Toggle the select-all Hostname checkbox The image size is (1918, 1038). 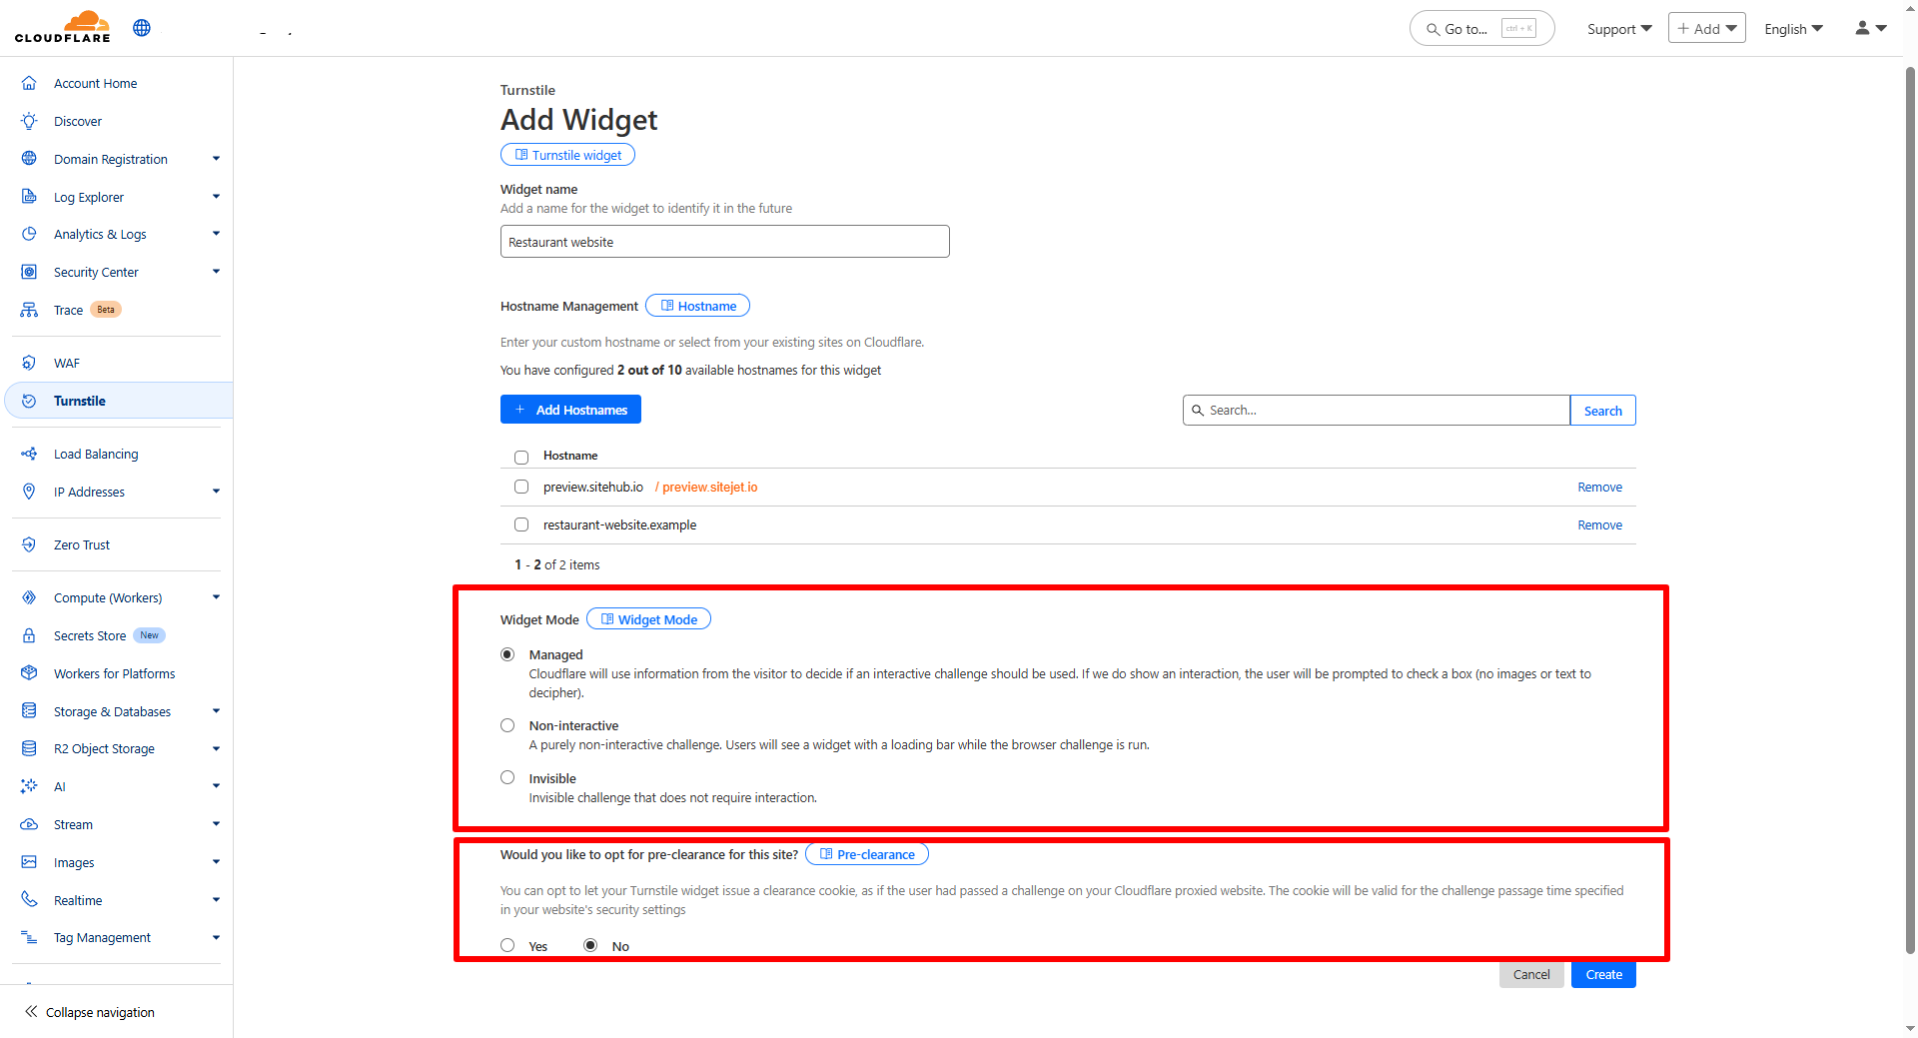pos(521,457)
